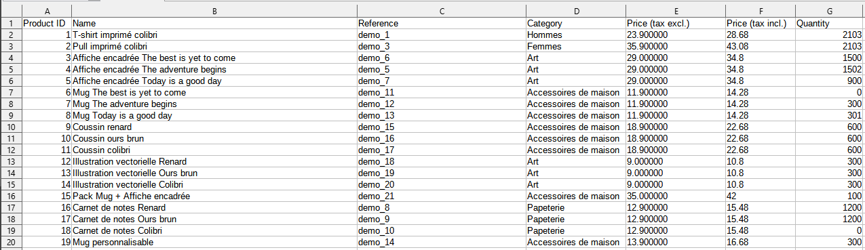Select the 'Product ID' header cell

47,23
